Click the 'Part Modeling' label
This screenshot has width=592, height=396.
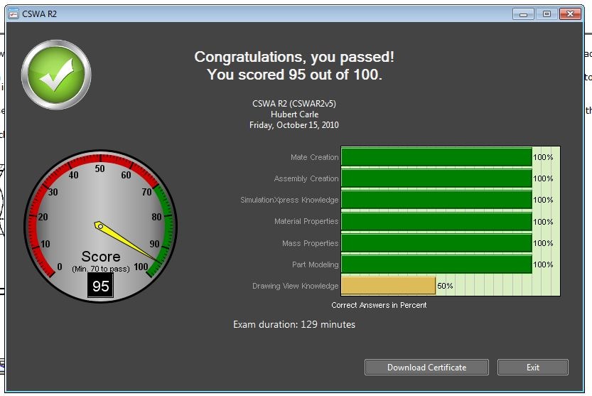point(316,264)
